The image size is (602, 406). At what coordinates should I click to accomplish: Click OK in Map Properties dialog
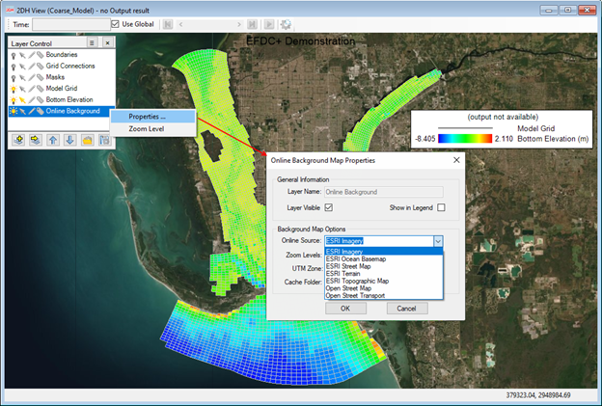click(x=345, y=309)
